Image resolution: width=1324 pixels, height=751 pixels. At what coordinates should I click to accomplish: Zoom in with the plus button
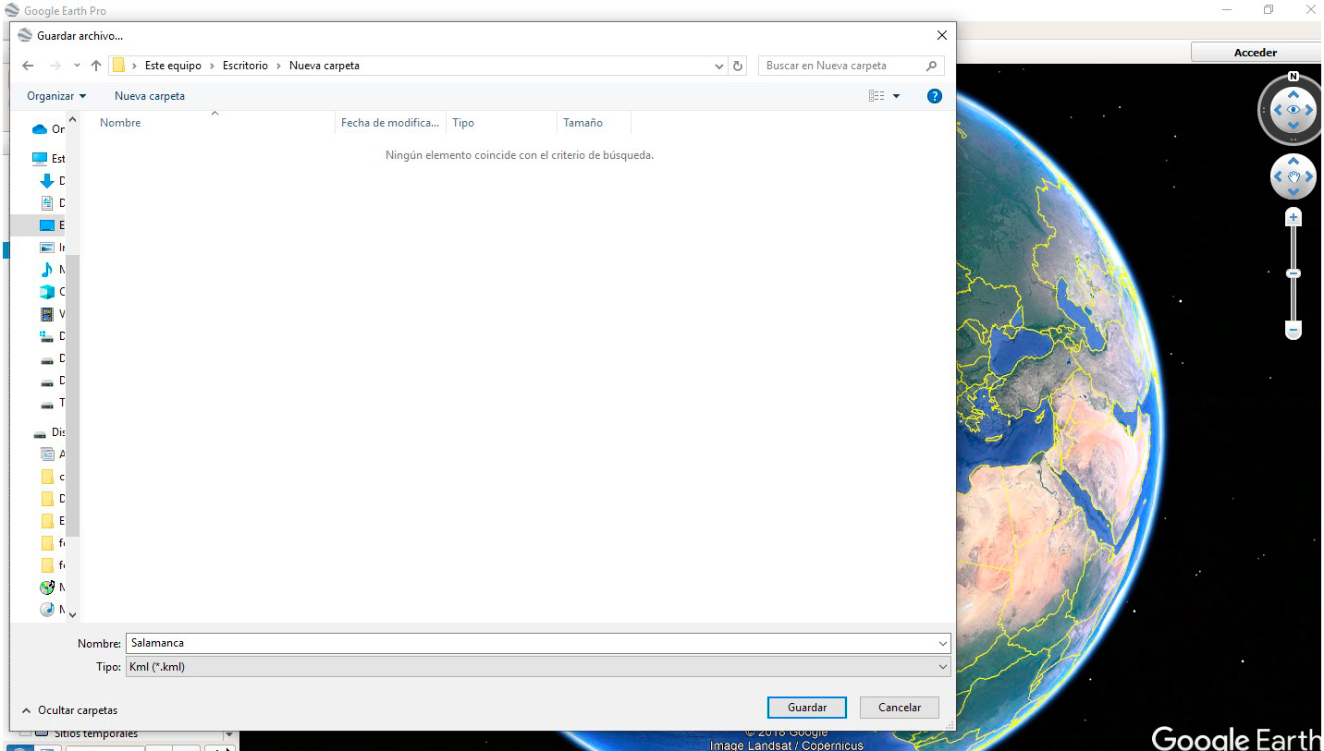click(1293, 217)
